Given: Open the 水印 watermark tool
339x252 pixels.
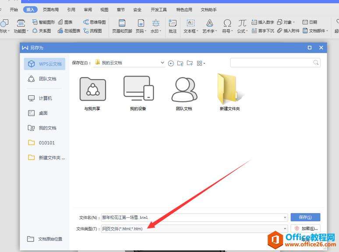Looking at the screenshot, I should coord(155,26).
